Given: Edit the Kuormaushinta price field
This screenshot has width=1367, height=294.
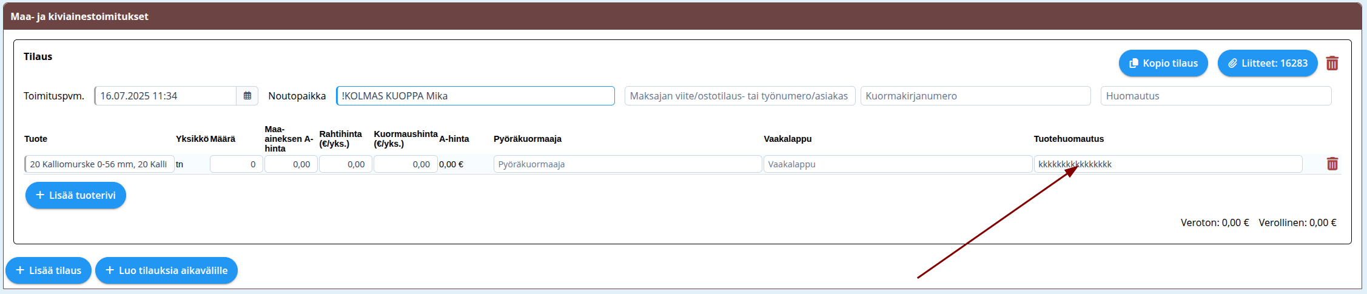Looking at the screenshot, I should coord(405,164).
